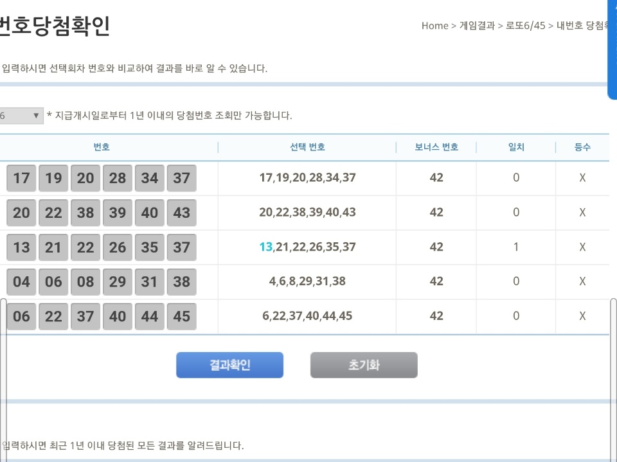Screen dimensions: 617x462
Task: Click number box 29 in fourth row
Action: tap(118, 281)
